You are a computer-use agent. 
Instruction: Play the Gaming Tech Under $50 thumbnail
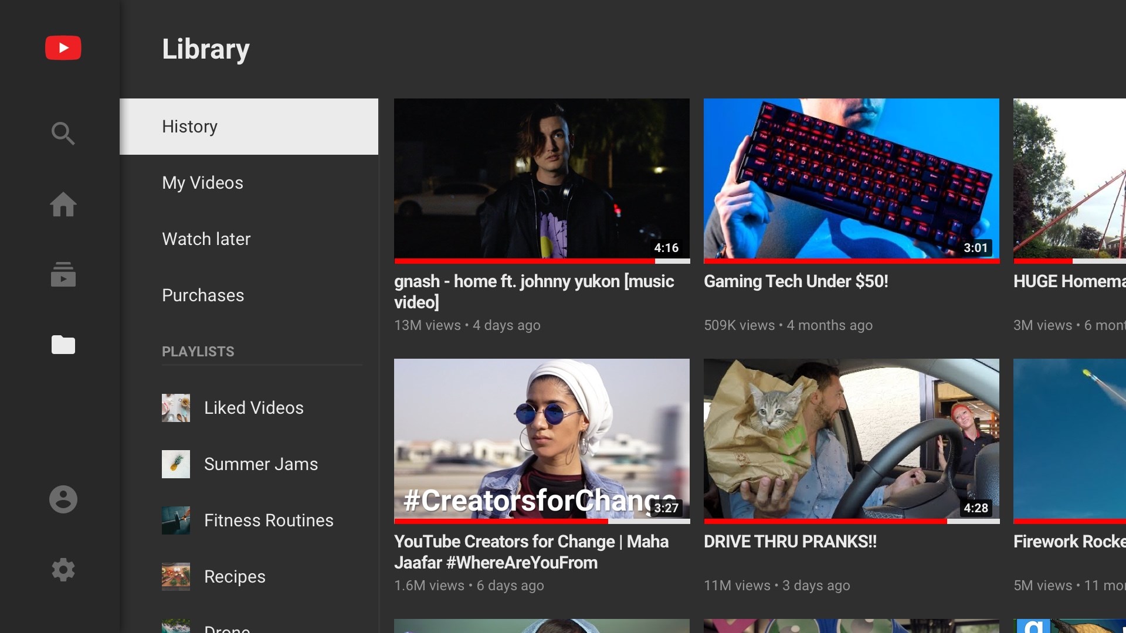pyautogui.click(x=851, y=178)
